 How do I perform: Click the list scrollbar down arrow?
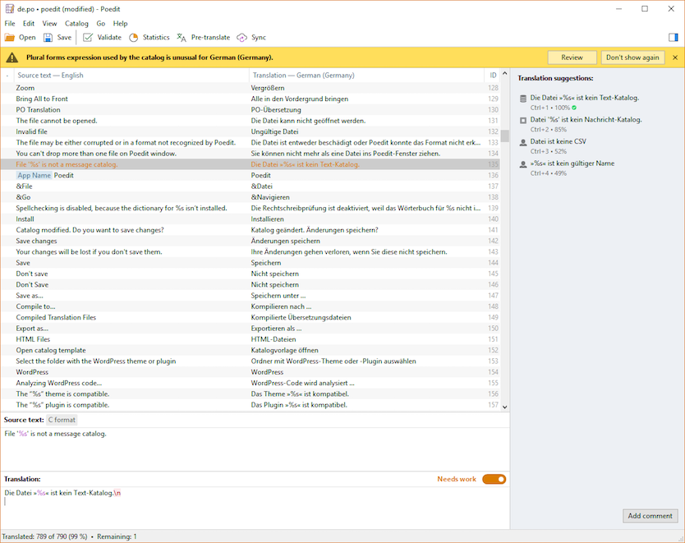point(504,407)
